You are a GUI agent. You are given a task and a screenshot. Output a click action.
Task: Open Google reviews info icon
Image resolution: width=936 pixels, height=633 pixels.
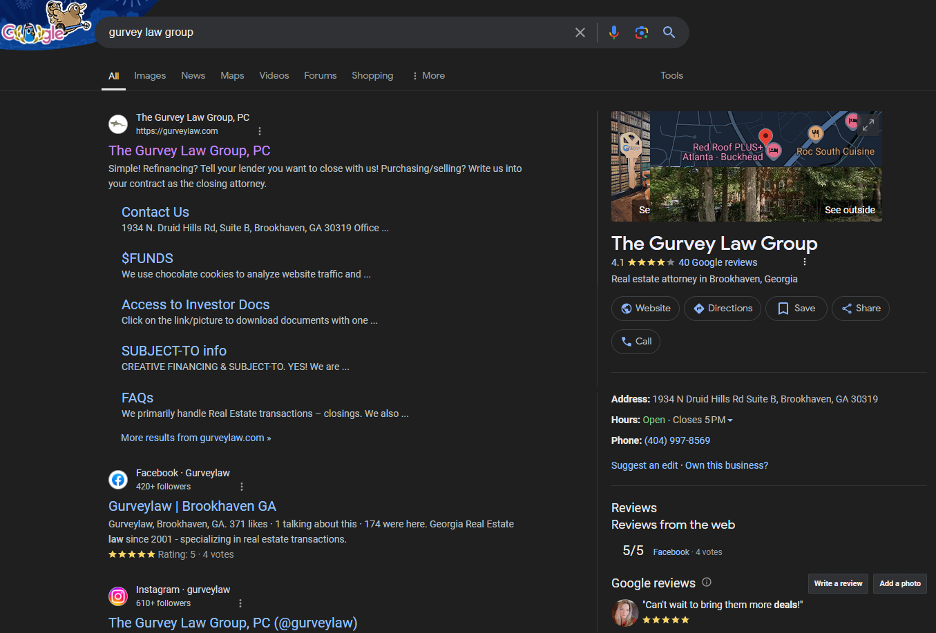[x=707, y=582]
